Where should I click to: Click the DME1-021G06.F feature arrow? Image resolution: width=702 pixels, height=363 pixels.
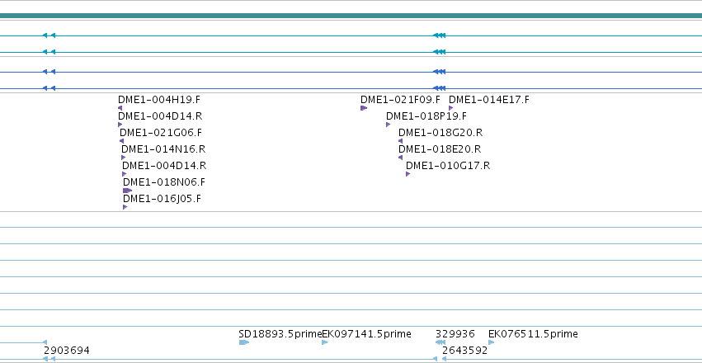(x=122, y=141)
